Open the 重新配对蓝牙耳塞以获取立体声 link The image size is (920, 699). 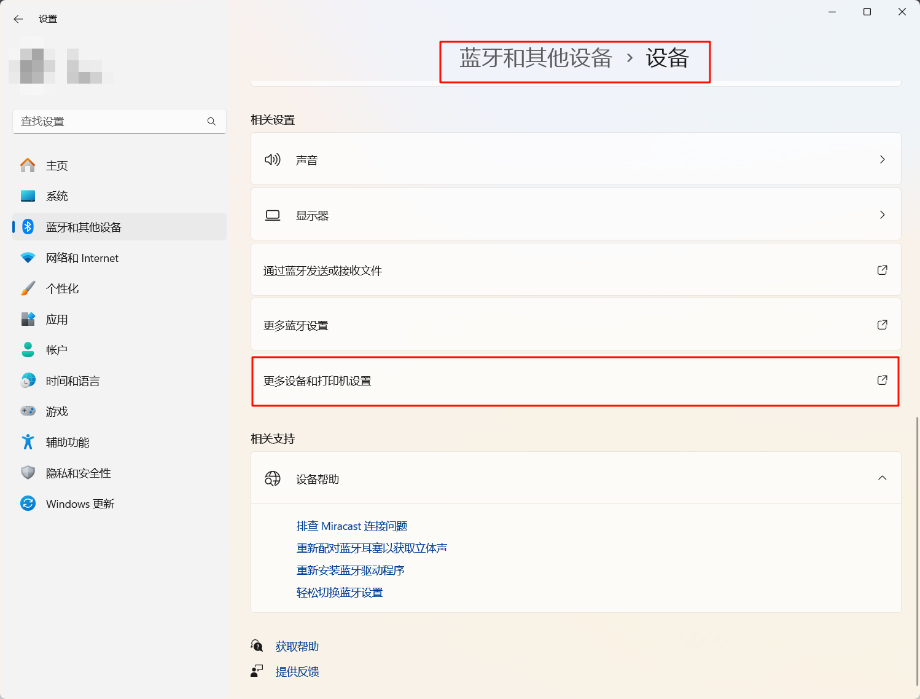coord(372,548)
